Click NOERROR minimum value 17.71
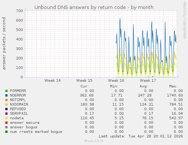 pyautogui.click(x=117, y=95)
